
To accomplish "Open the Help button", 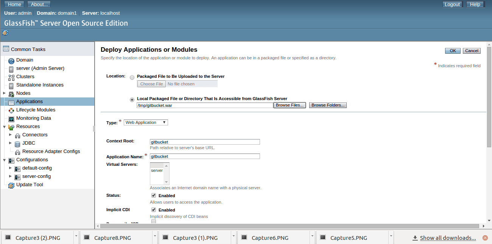I will [475, 5].
